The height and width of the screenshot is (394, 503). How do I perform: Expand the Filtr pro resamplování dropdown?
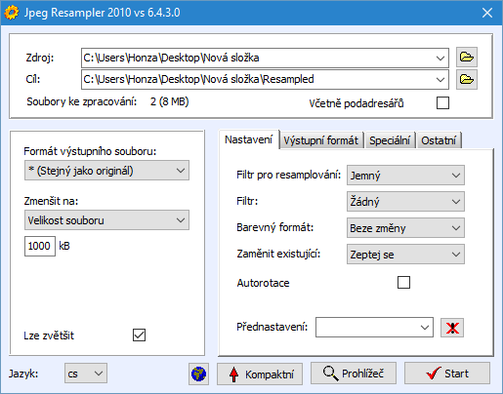[x=405, y=176]
